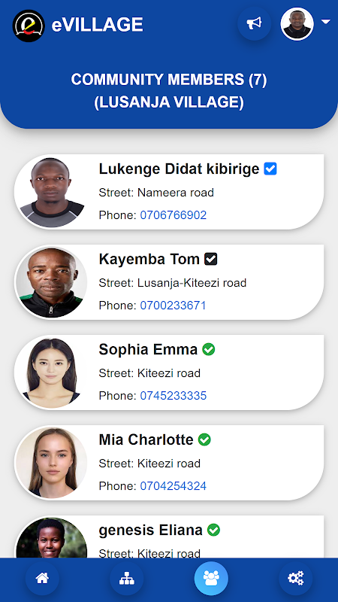
Task: Open the announcements megaphone icon
Action: coord(254,24)
